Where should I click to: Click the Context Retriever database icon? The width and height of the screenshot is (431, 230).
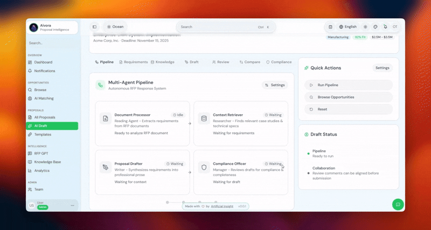pos(204,119)
